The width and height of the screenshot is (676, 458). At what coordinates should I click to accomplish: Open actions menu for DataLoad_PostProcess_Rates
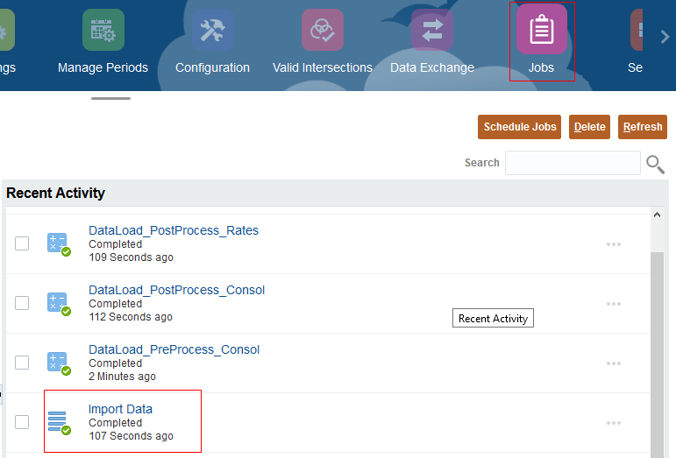(x=614, y=244)
